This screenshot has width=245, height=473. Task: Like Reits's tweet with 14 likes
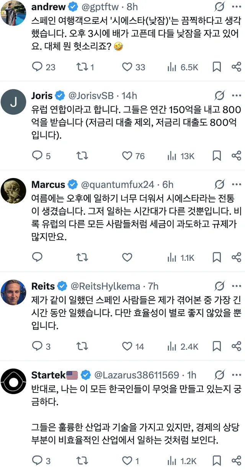click(127, 346)
